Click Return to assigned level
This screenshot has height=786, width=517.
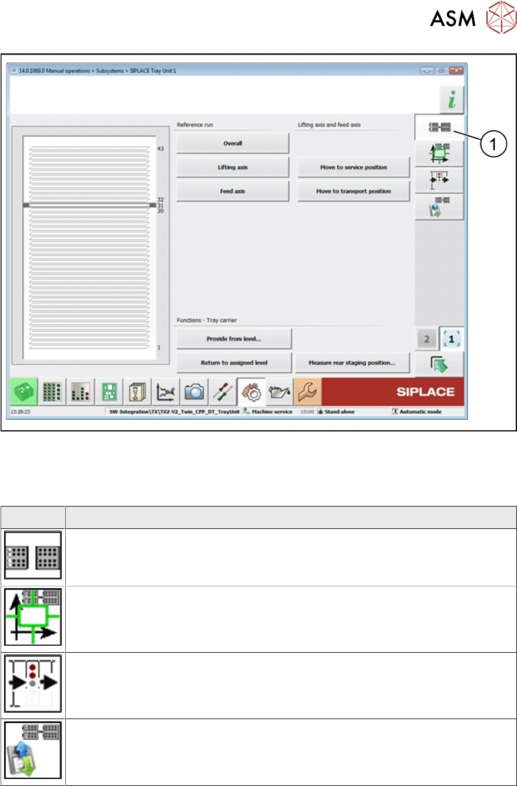pyautogui.click(x=234, y=363)
